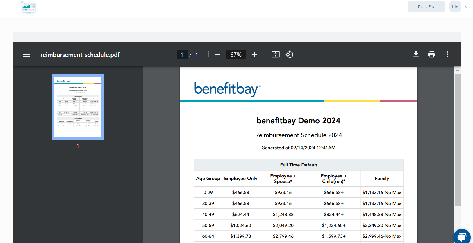Toggle the PDF sidebar hamburger menu

(26, 55)
